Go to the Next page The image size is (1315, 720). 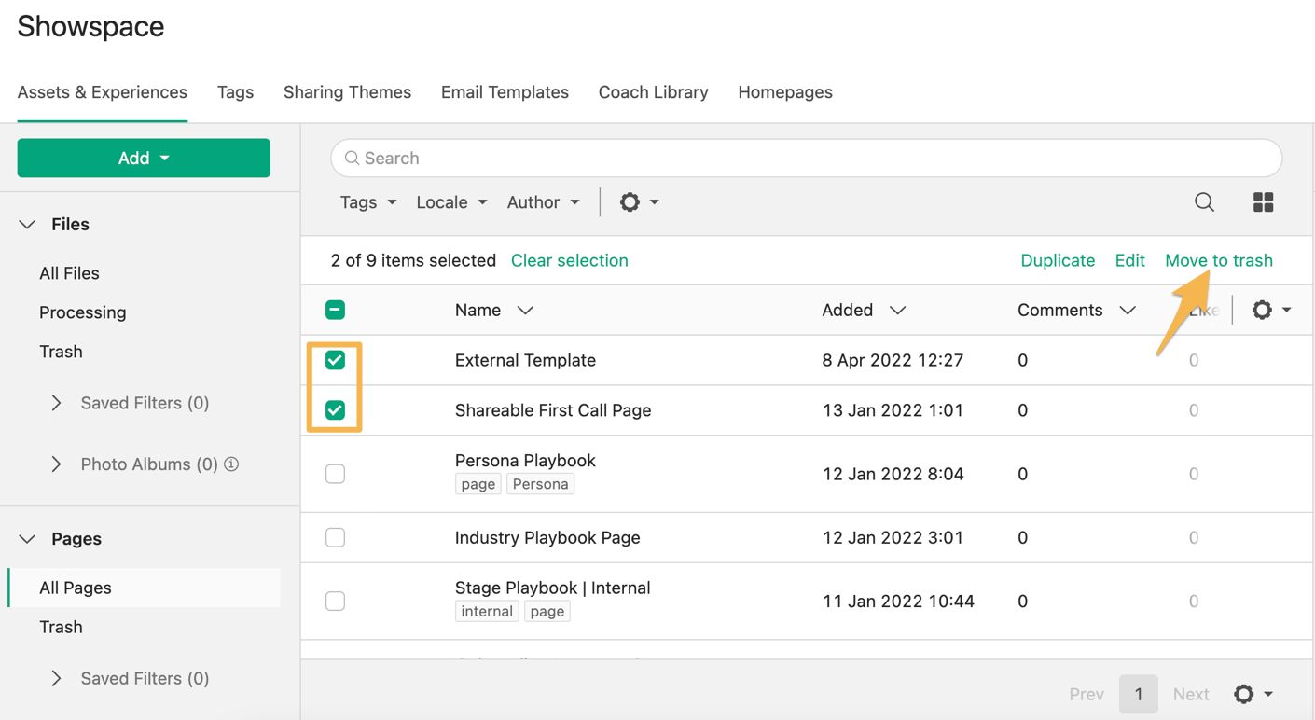coord(1191,694)
